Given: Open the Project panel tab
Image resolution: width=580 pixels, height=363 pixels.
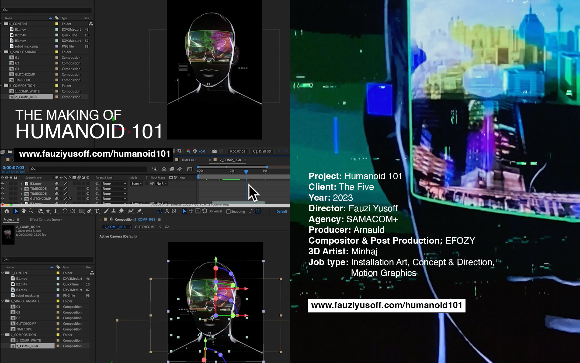Looking at the screenshot, I should (x=8, y=219).
